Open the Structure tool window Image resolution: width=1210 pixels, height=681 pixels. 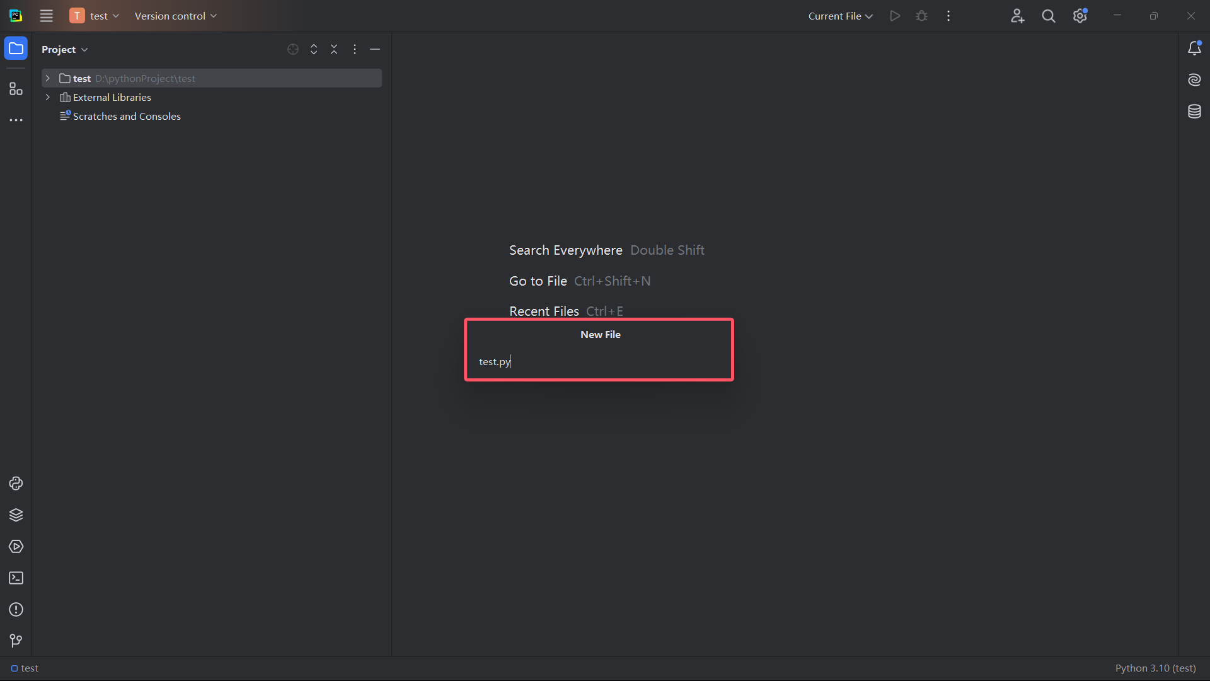coord(16,89)
